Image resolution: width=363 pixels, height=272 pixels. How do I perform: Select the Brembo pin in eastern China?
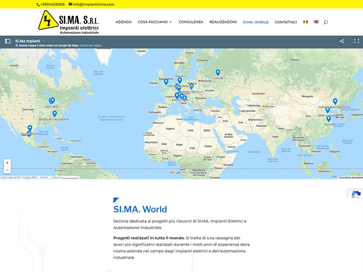click(329, 119)
